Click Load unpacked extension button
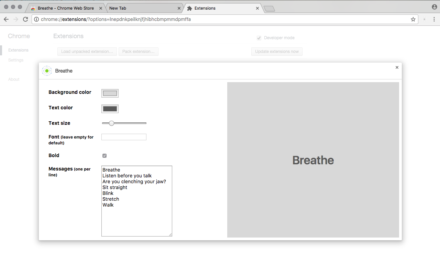The height and width of the screenshot is (275, 440). click(x=87, y=52)
